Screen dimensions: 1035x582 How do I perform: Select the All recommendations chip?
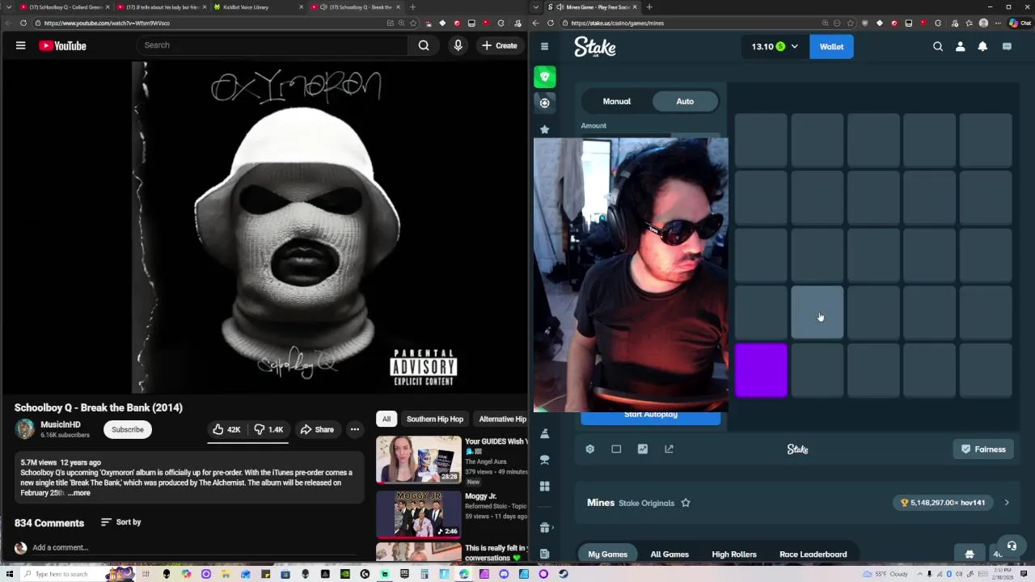click(x=387, y=419)
